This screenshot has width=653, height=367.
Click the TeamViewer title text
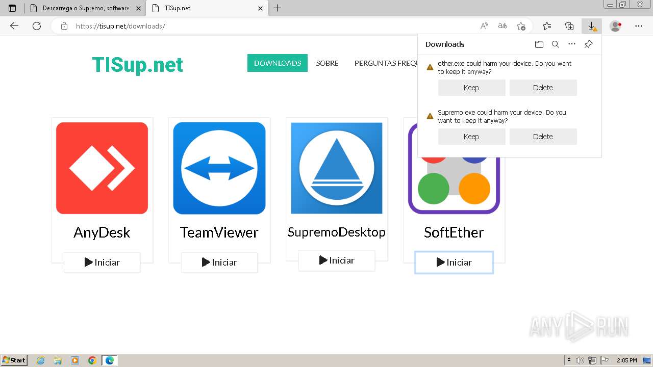point(219,232)
